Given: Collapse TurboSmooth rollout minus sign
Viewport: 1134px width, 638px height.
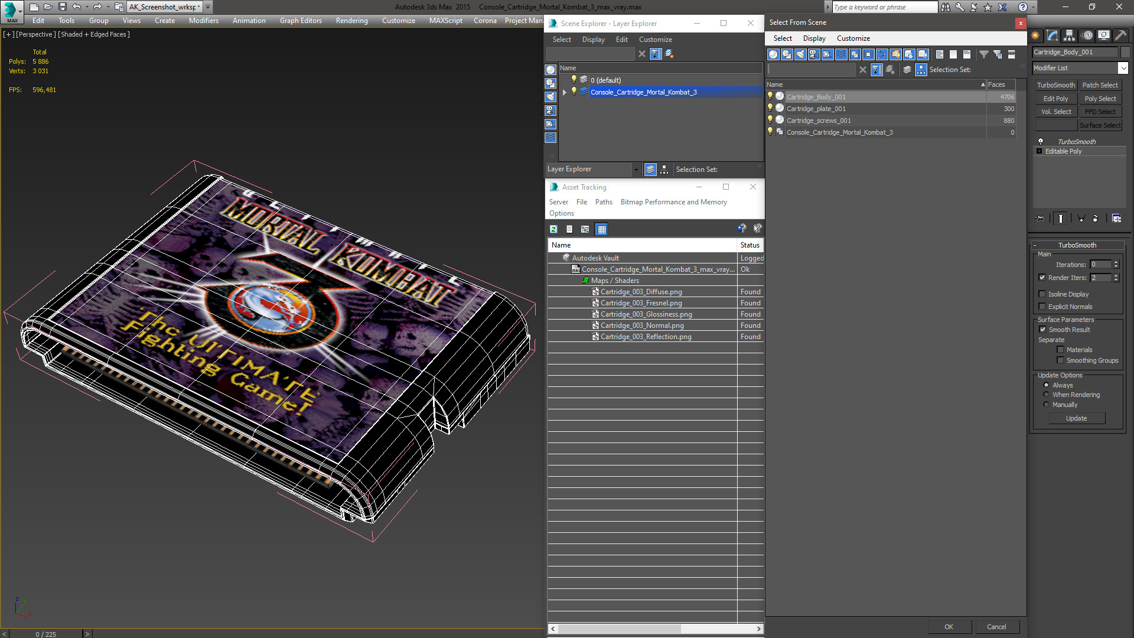Looking at the screenshot, I should pos(1035,245).
